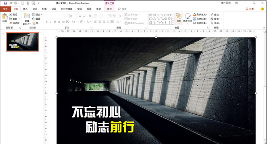Pick the cloud shape in the gallery
This screenshot has width=267, height=144.
pos(151,22)
